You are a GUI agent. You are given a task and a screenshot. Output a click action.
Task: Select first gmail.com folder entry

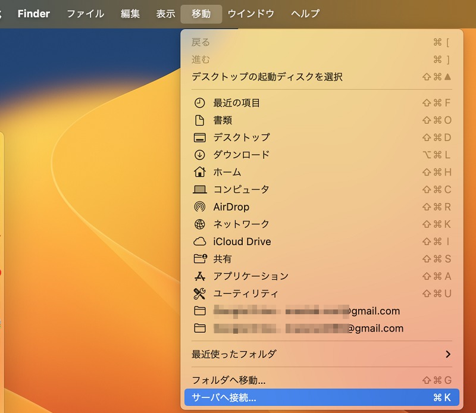(x=322, y=311)
